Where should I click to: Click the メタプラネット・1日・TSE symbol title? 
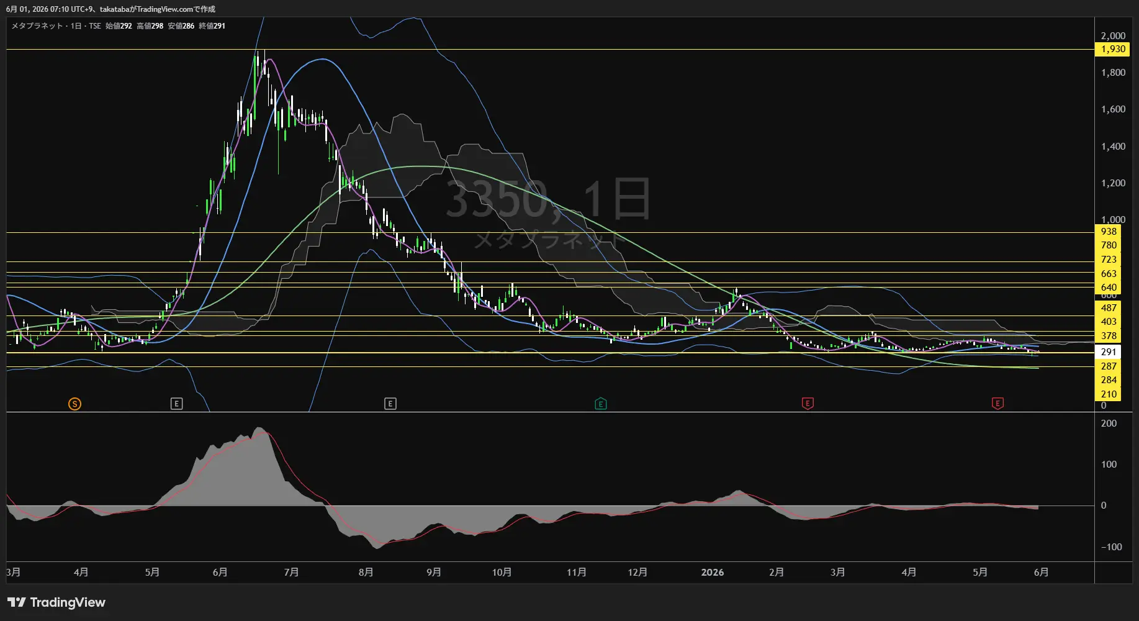pyautogui.click(x=56, y=26)
